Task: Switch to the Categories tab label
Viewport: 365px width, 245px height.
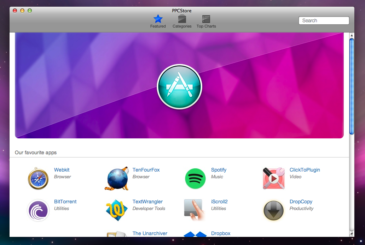Action: pos(182,26)
